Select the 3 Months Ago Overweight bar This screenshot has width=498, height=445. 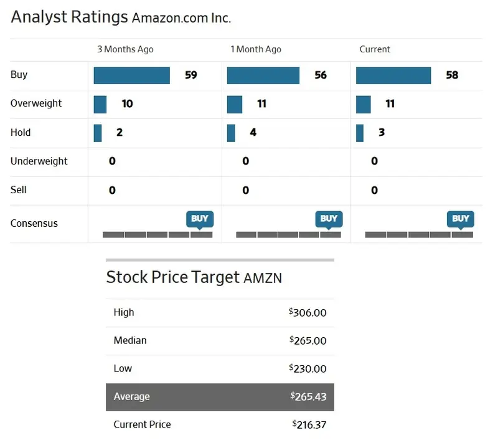[100, 104]
